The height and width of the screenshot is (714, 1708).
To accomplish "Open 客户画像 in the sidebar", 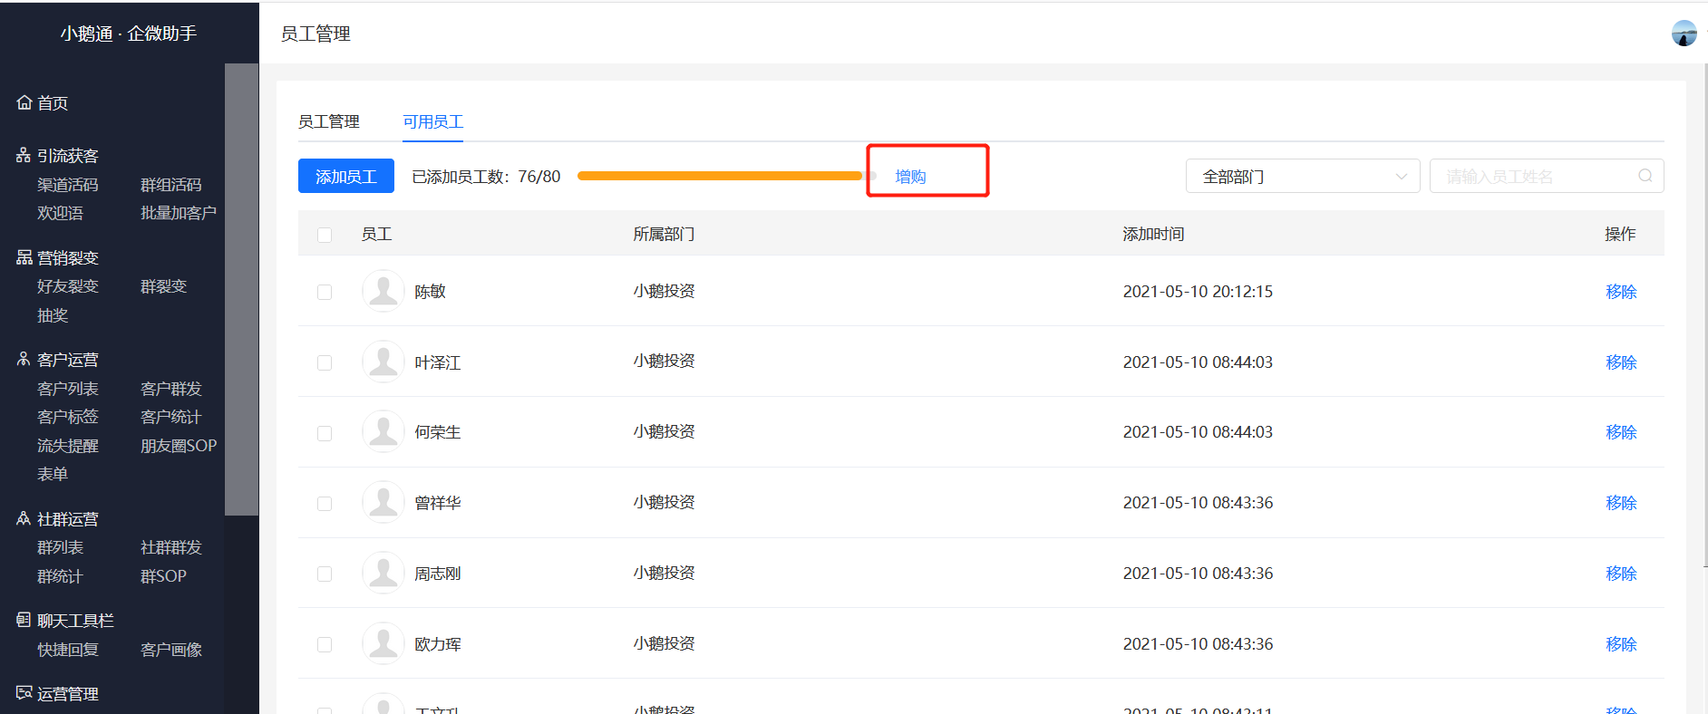I will [x=171, y=649].
